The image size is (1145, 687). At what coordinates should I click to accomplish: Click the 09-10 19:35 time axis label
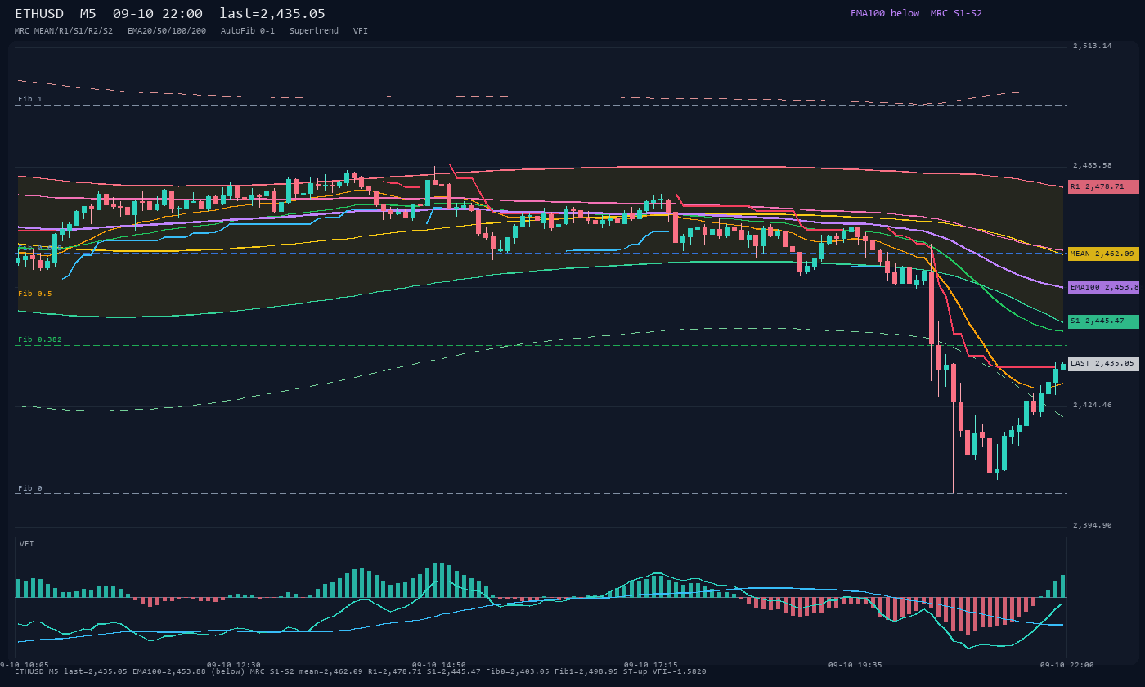point(855,665)
